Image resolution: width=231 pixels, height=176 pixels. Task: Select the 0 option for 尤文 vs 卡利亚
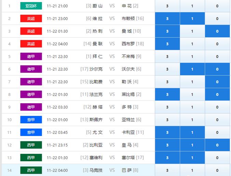pos(217,133)
